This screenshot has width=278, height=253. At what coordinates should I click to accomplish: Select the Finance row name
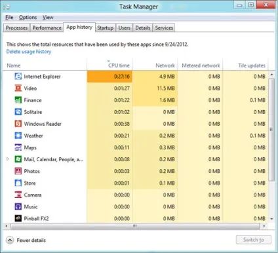[33, 100]
